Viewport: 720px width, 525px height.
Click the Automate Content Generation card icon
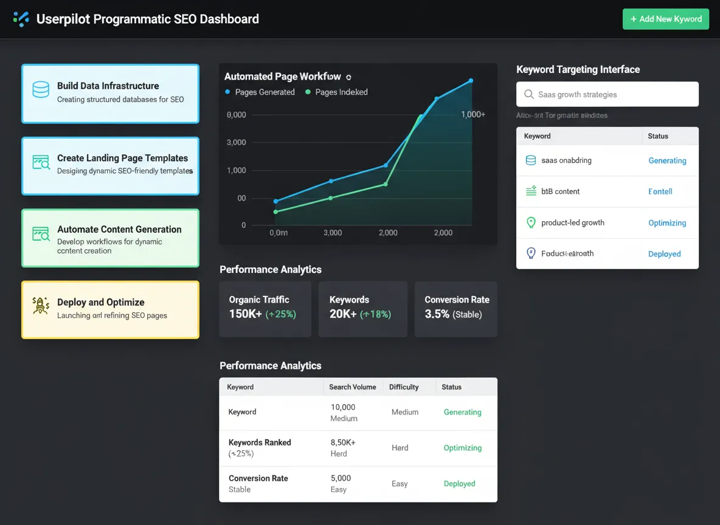(x=41, y=235)
